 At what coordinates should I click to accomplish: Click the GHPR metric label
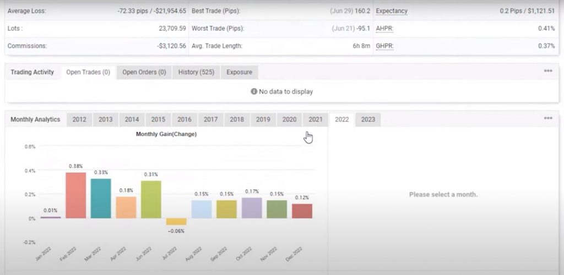[x=384, y=46]
